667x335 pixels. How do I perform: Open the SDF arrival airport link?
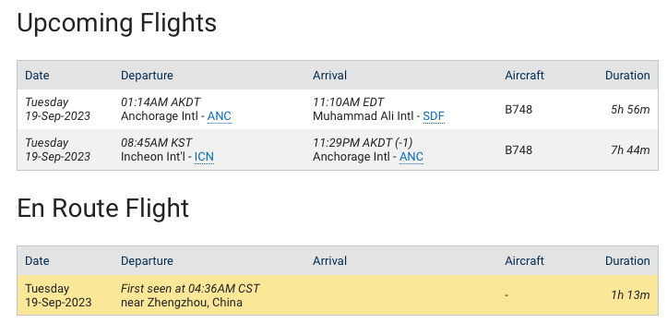pyautogui.click(x=434, y=115)
